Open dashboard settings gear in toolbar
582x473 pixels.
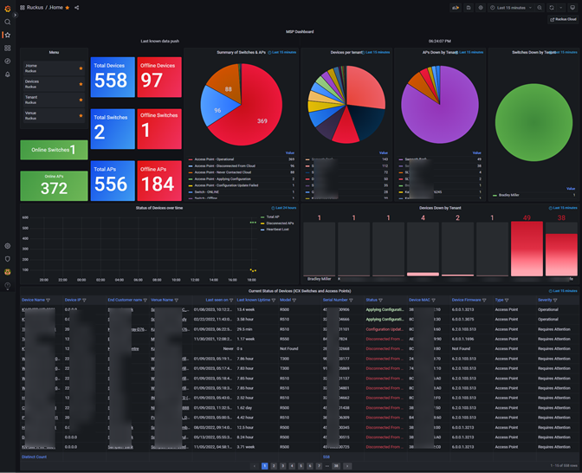point(481,8)
